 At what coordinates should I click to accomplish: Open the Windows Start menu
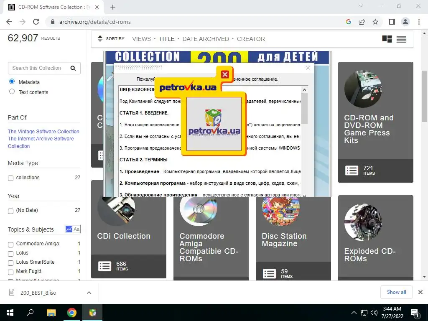pos(10,313)
